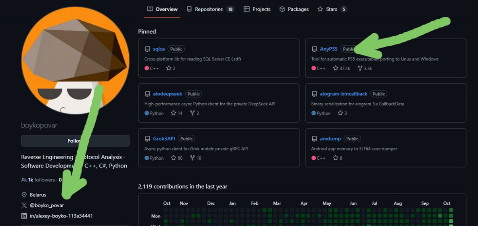Switch to the Repositories tab
This screenshot has width=478, height=226.
click(210, 9)
